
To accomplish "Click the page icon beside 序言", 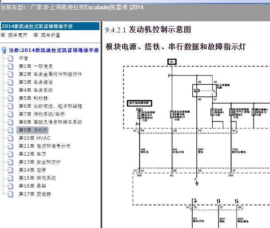I will point(11,58).
